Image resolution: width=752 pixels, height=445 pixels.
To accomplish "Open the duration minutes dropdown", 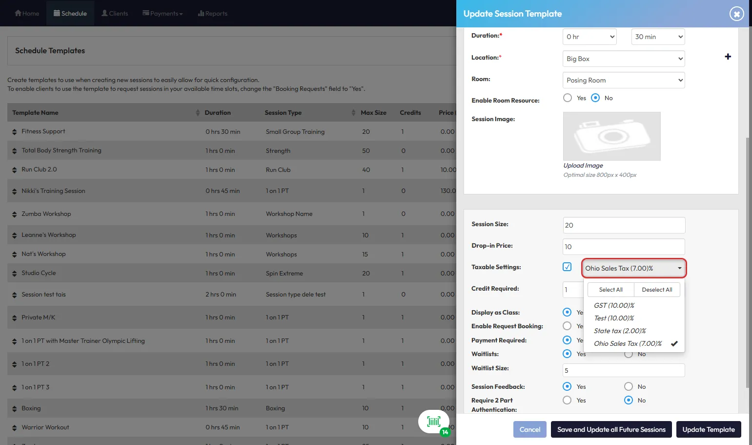I will click(x=658, y=37).
